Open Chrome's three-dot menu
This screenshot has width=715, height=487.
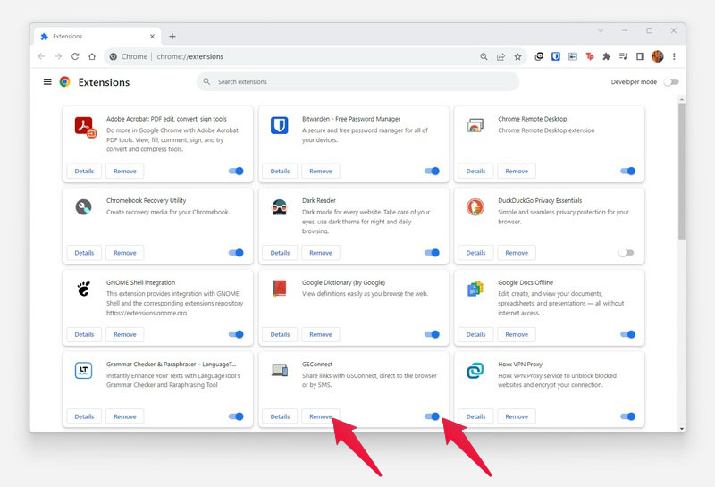[674, 56]
